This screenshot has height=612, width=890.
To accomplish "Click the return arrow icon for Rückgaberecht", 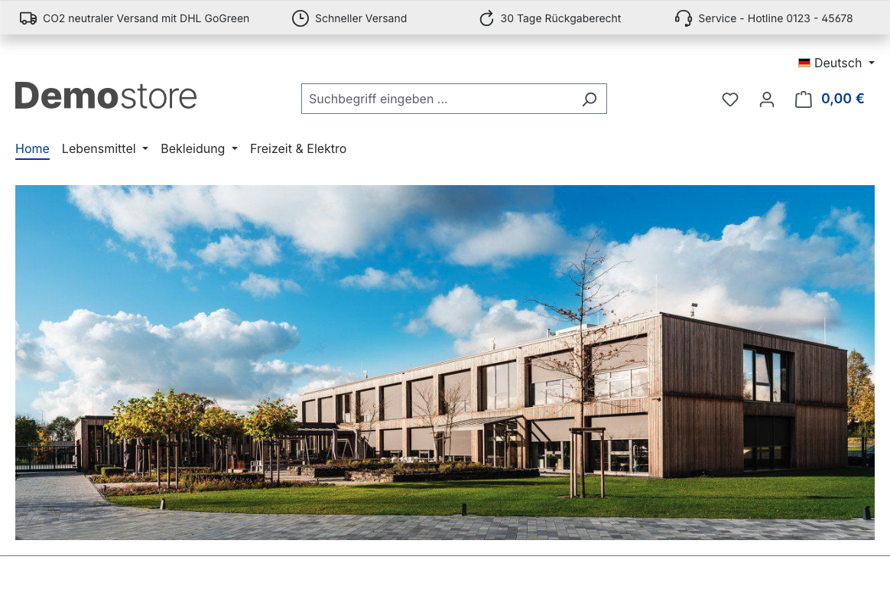I will click(x=486, y=18).
